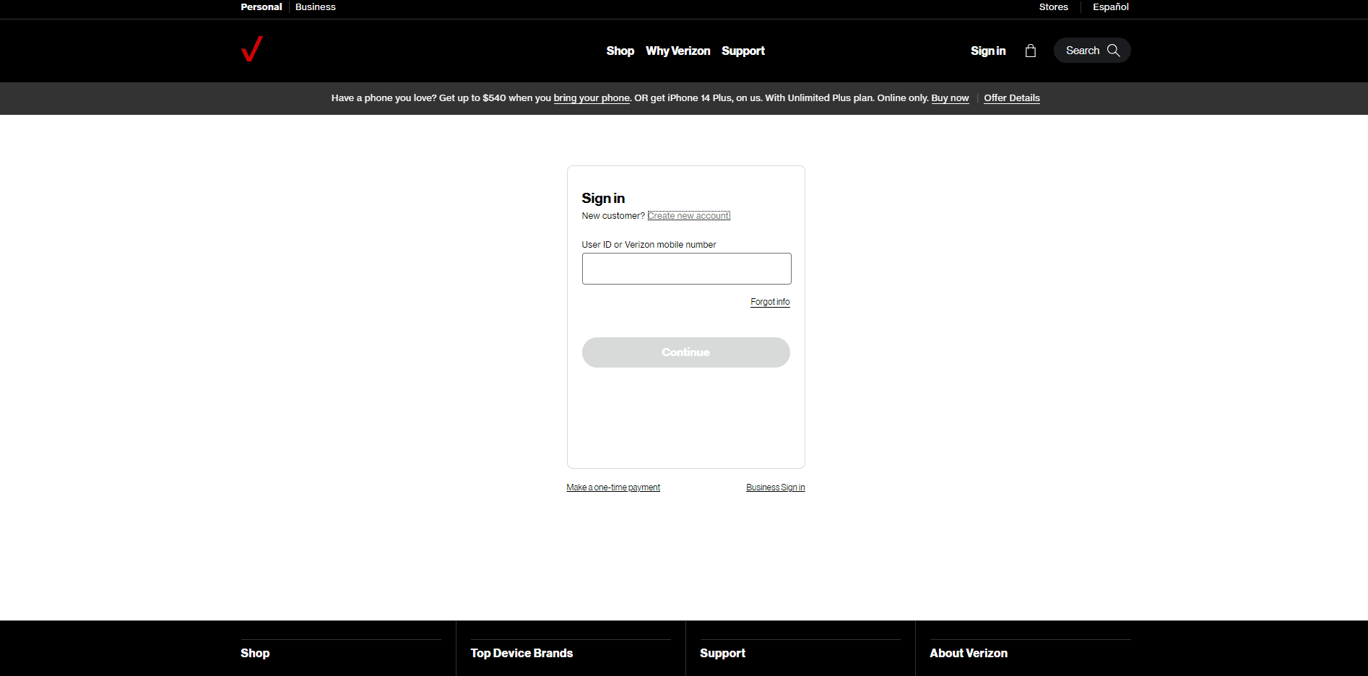Focus the User ID or mobile number field
The height and width of the screenshot is (676, 1368).
[687, 269]
